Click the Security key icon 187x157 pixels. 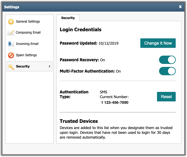11,67
